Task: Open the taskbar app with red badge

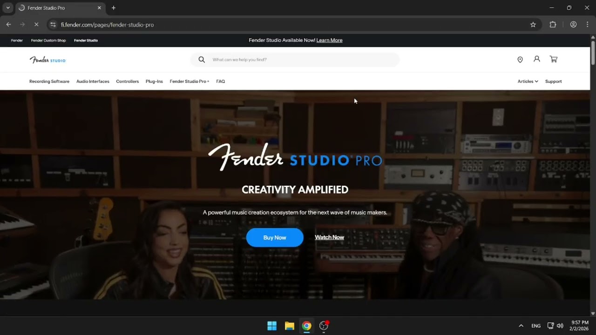Action: (x=324, y=326)
